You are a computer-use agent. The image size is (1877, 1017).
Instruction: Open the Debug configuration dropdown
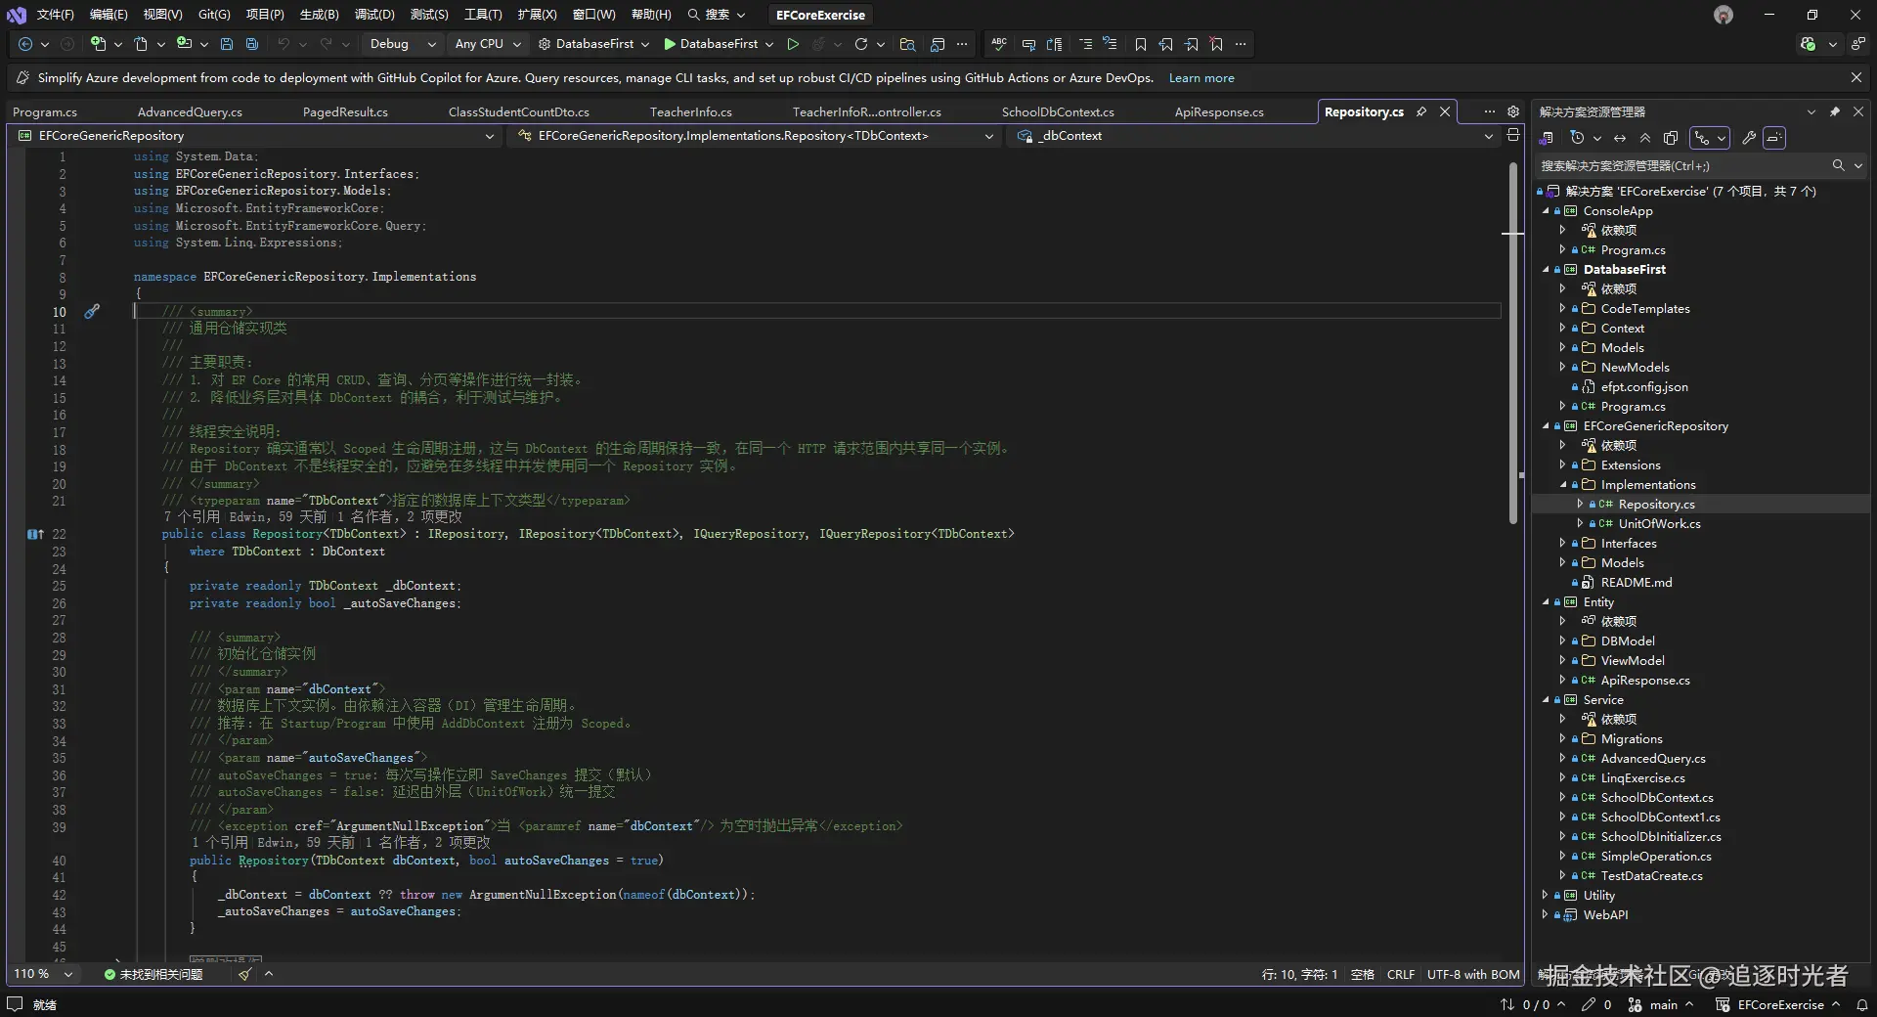[x=401, y=44]
